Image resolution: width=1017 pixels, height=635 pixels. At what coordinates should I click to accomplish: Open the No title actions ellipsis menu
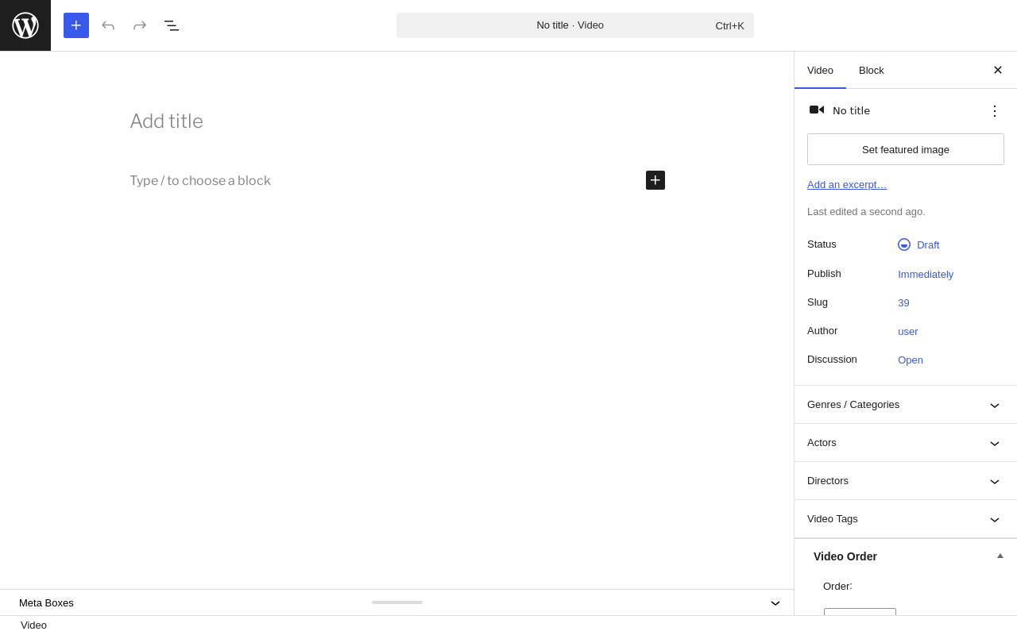pyautogui.click(x=995, y=111)
